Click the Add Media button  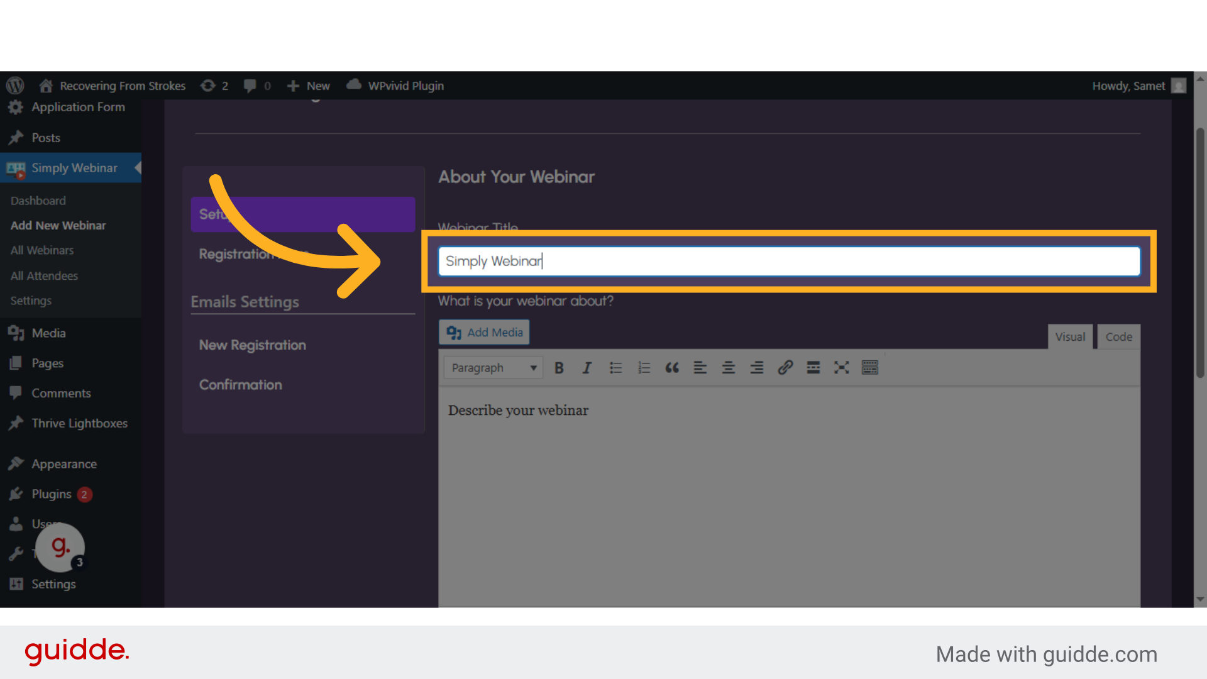point(484,333)
